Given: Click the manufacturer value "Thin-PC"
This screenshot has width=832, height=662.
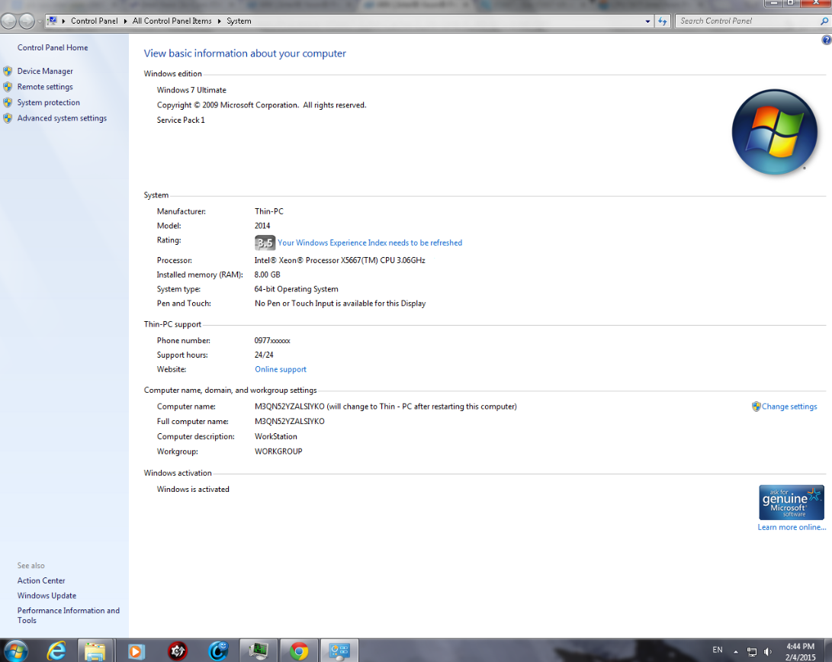Looking at the screenshot, I should pyautogui.click(x=269, y=212).
